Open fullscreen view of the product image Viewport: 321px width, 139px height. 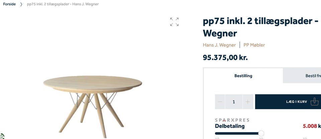tap(174, 22)
